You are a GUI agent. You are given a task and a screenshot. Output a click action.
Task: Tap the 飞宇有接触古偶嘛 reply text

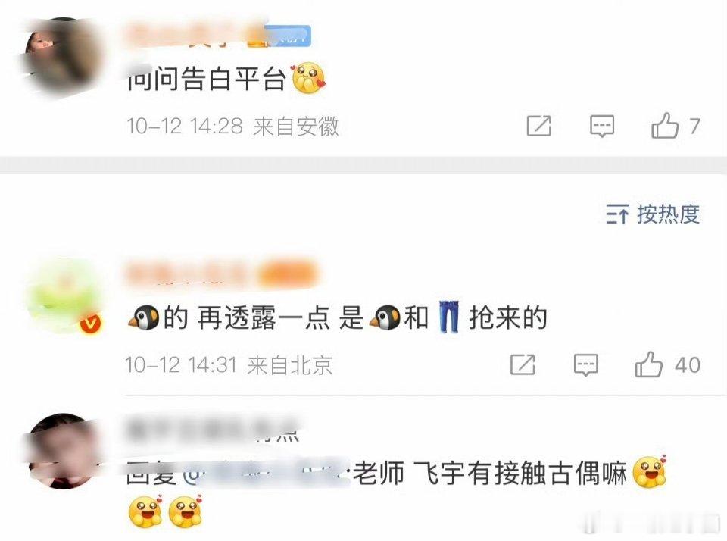tap(520, 474)
